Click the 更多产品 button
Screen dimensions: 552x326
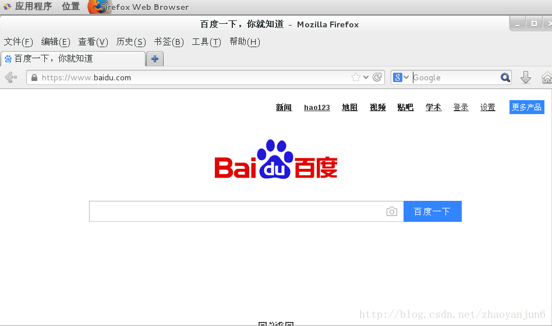click(526, 107)
